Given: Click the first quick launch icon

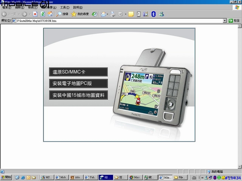Looking at the screenshot, I should click(17, 178).
